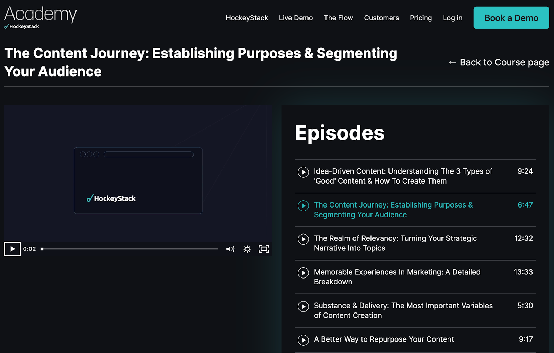Enter fullscreen mode on the video
Viewport: 554px width, 353px height.
[x=264, y=249]
